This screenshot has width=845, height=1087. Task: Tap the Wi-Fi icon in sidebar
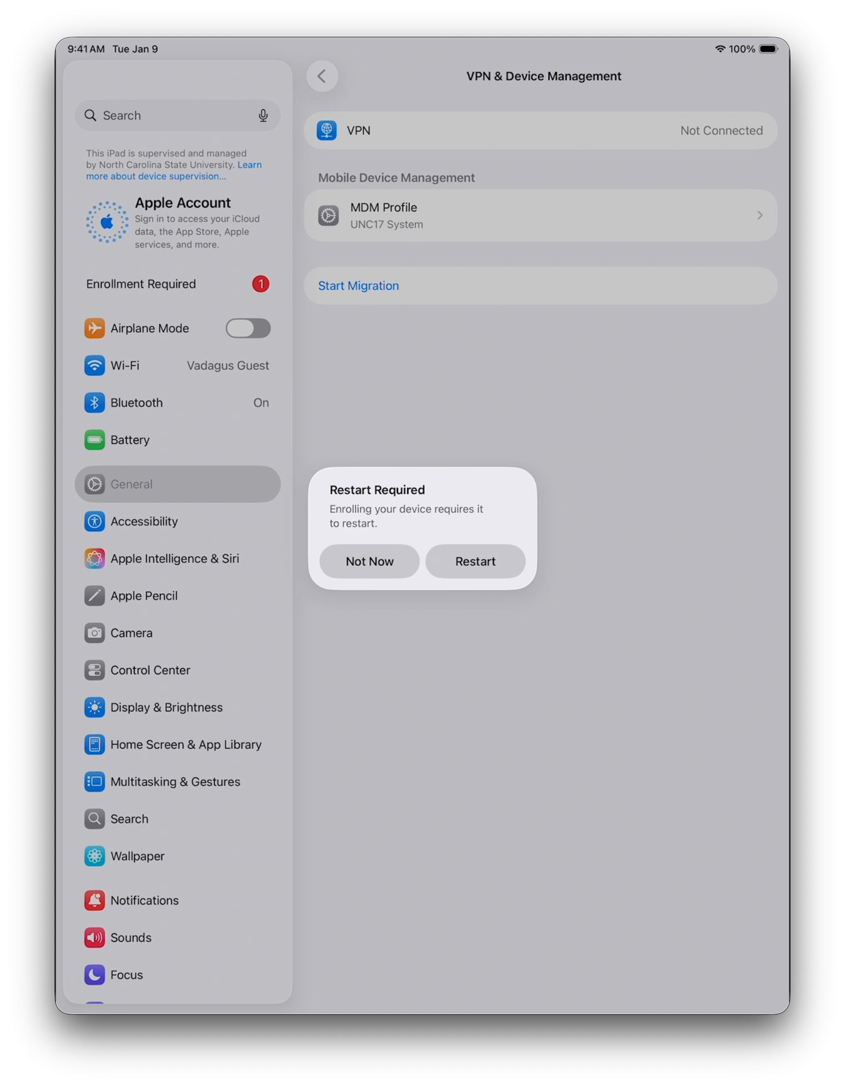[95, 366]
